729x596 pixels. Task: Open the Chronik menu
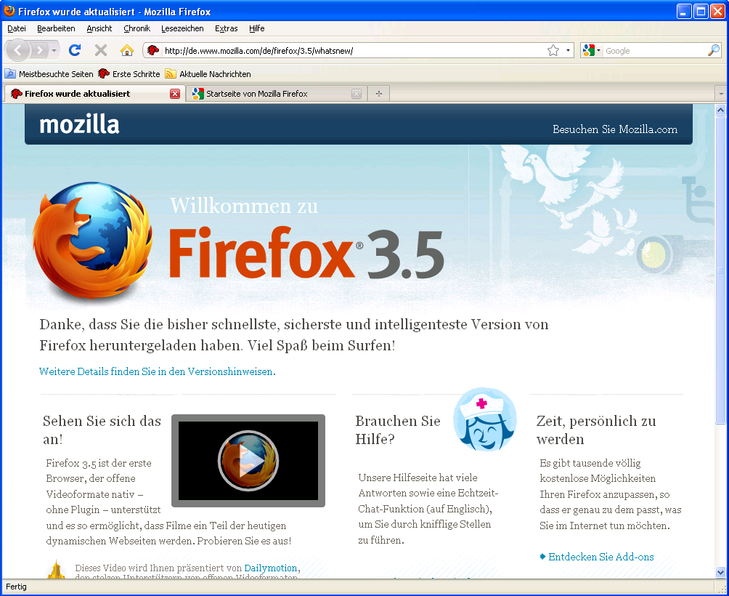pos(137,28)
